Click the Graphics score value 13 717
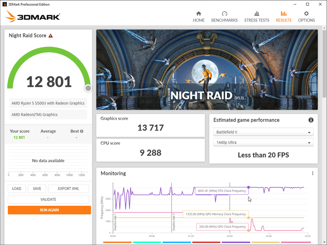Image resolution: width=327 pixels, height=245 pixels. (x=150, y=128)
